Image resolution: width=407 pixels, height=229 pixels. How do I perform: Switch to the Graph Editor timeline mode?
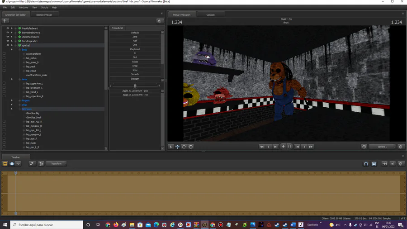pyautogui.click(x=18, y=163)
